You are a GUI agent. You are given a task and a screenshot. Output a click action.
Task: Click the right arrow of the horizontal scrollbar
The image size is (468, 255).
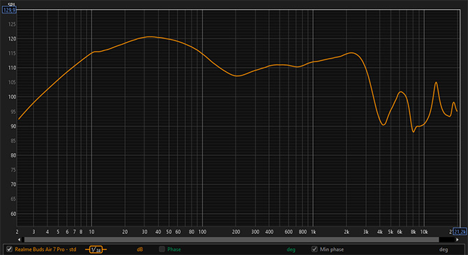[x=458, y=240]
